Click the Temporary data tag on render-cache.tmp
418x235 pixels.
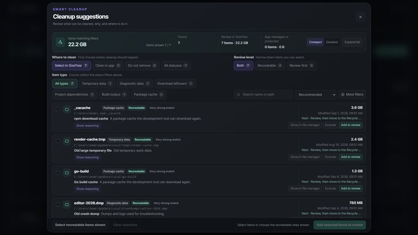(119, 140)
